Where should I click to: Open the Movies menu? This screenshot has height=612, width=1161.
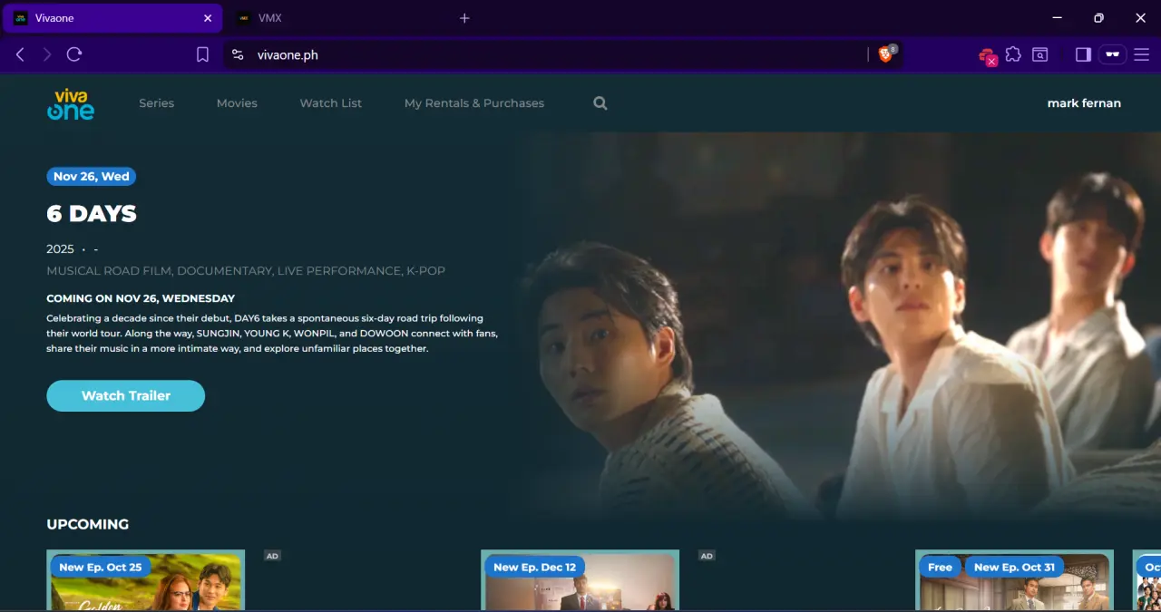[x=237, y=103]
